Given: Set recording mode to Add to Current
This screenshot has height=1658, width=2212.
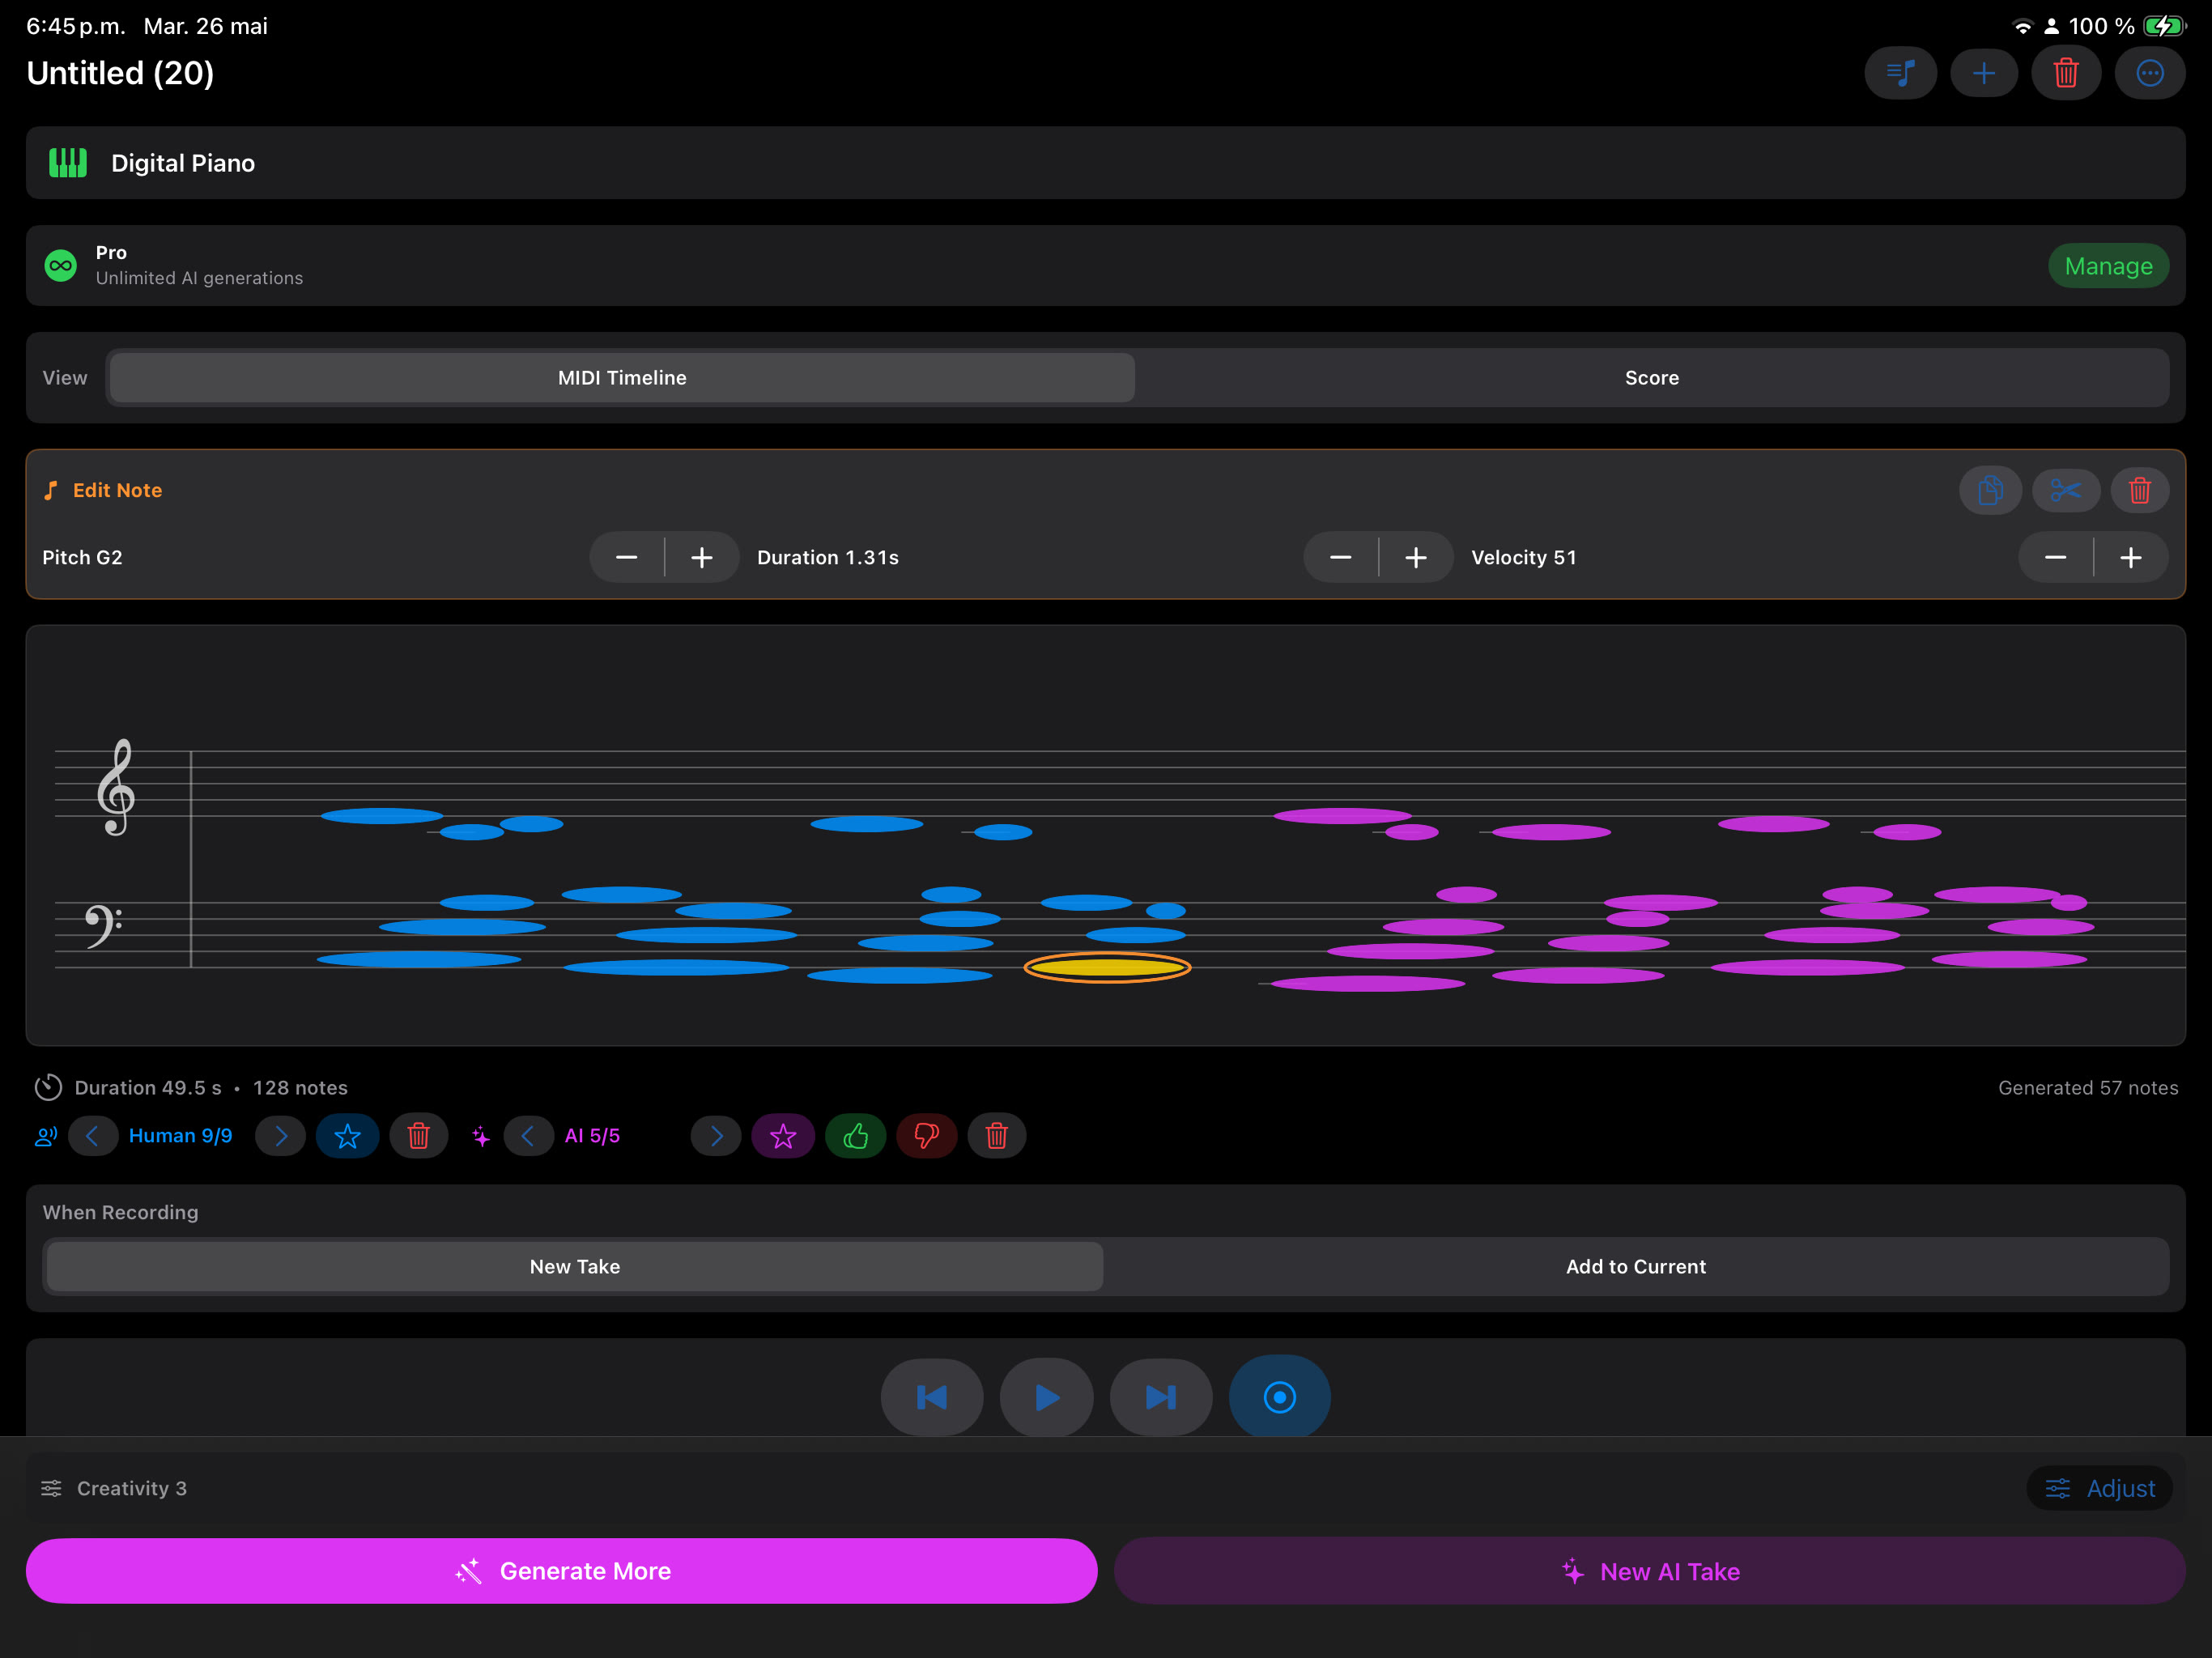Looking at the screenshot, I should [x=1635, y=1266].
